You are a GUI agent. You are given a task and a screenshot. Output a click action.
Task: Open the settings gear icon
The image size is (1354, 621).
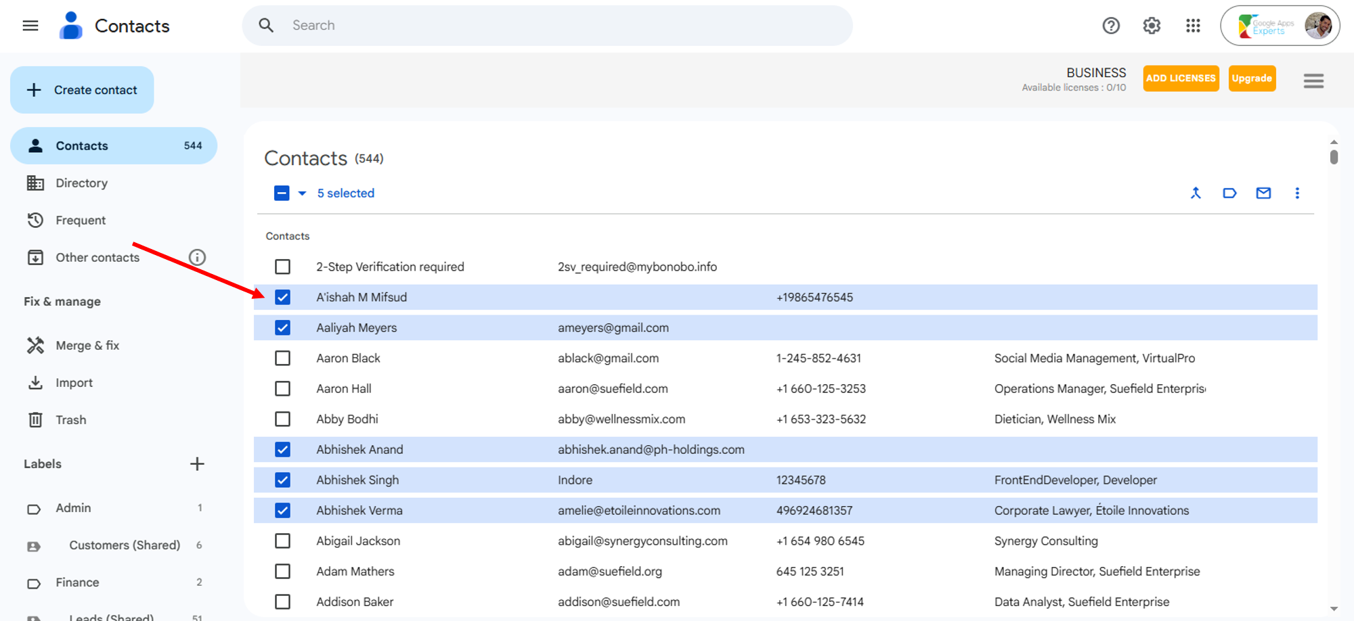coord(1152,26)
